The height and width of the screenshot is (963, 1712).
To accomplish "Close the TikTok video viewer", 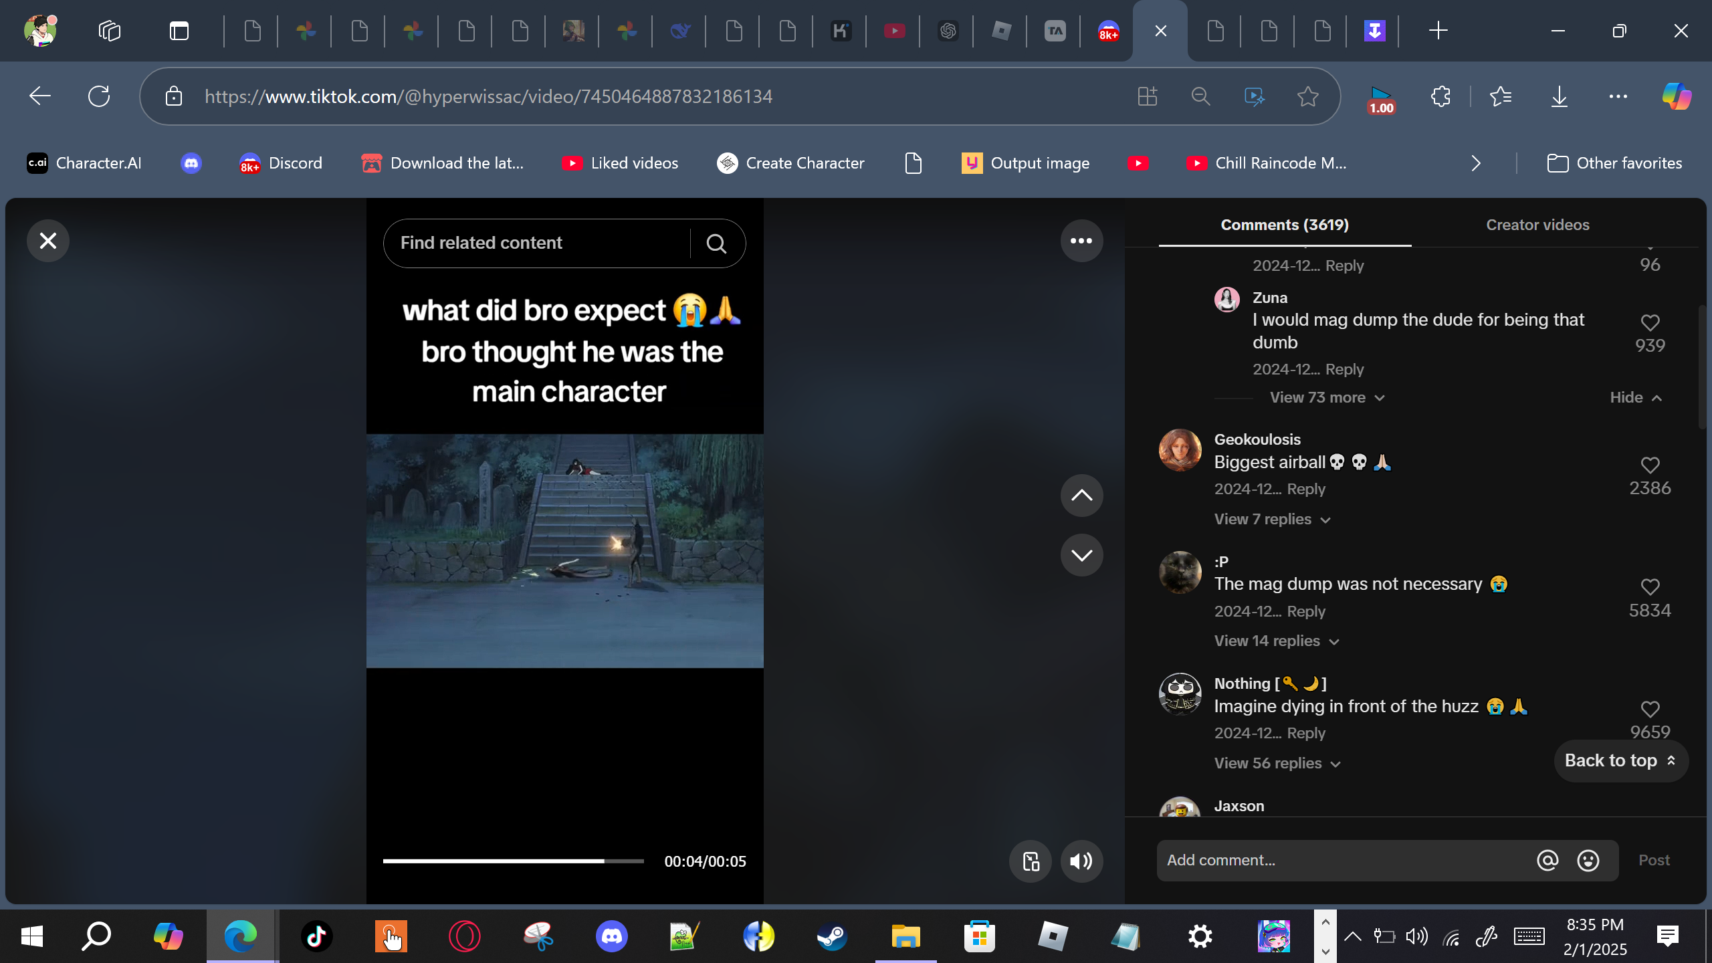I will [47, 241].
